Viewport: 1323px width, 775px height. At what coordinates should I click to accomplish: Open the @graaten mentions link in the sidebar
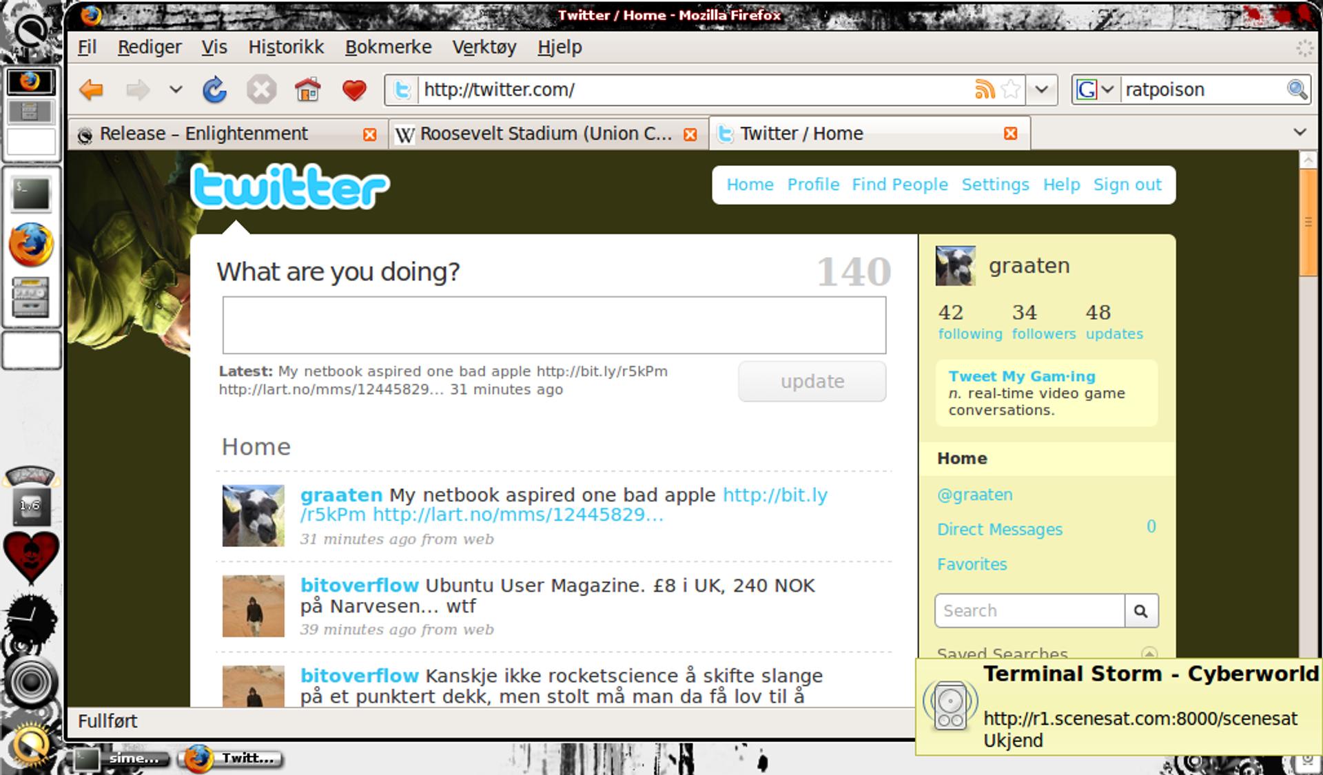[x=975, y=495]
